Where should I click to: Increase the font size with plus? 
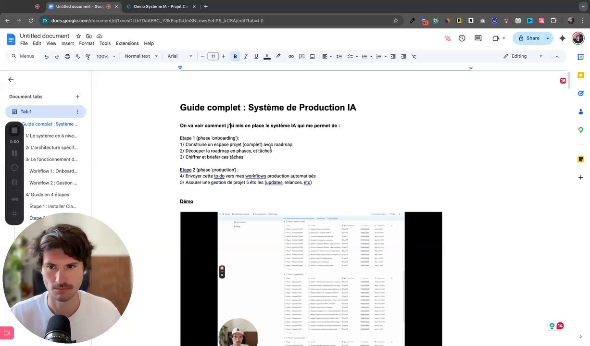point(224,56)
